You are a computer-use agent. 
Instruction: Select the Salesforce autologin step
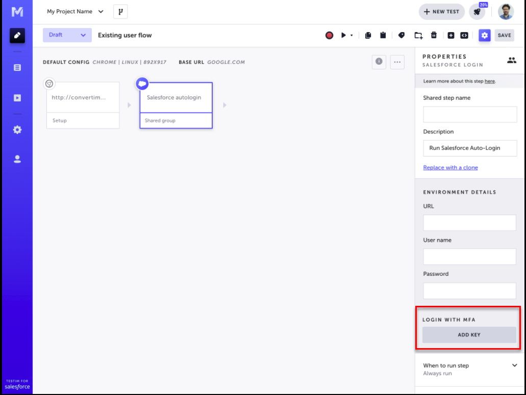coord(176,105)
